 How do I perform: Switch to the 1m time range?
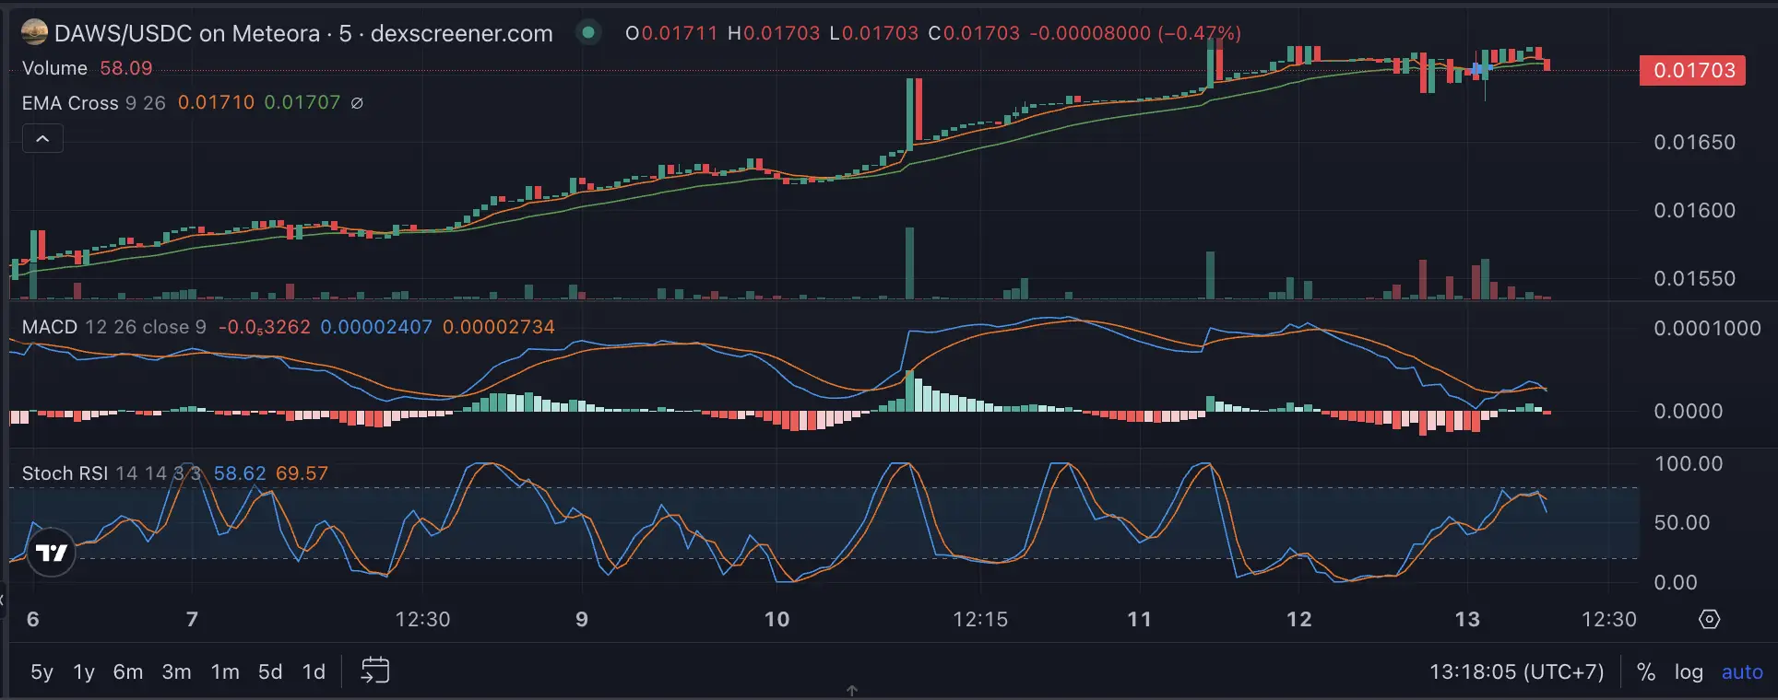pos(225,672)
